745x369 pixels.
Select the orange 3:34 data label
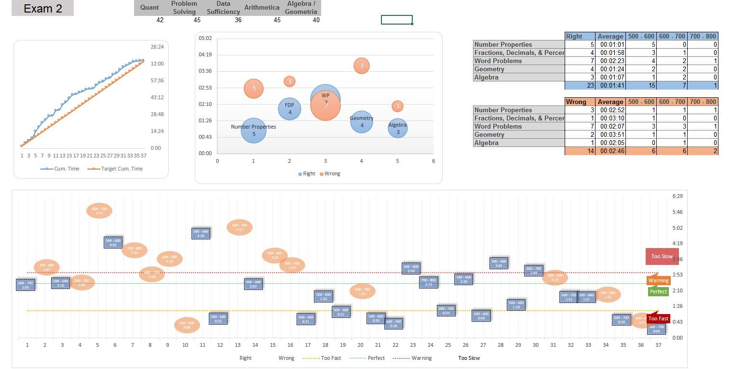pos(135,250)
